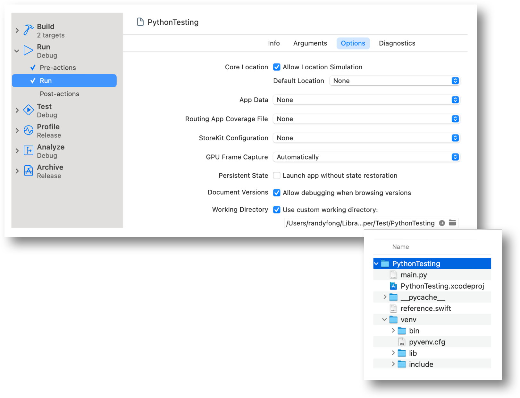Expand the Profile section chevron
Screen dimensions: 520x398
(17, 130)
